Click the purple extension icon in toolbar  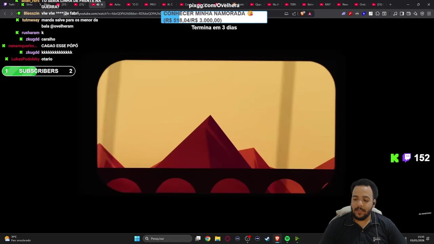343,14
